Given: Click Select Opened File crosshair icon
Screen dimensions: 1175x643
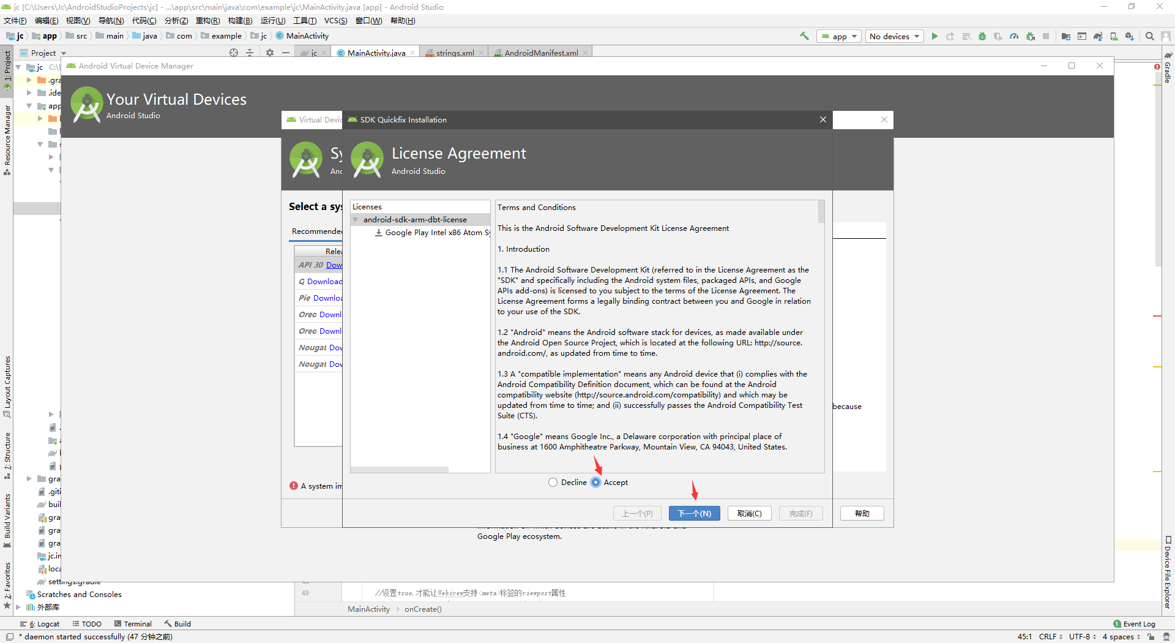Looking at the screenshot, I should click(234, 53).
